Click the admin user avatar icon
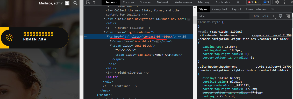293x99 pixels. click(67, 3)
